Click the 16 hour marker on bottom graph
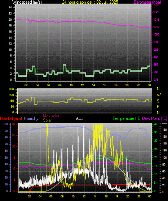 [x=106, y=196]
